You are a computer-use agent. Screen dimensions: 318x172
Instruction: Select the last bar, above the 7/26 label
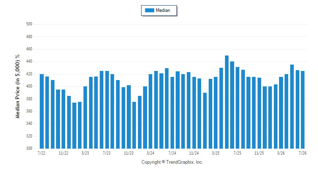point(302,110)
